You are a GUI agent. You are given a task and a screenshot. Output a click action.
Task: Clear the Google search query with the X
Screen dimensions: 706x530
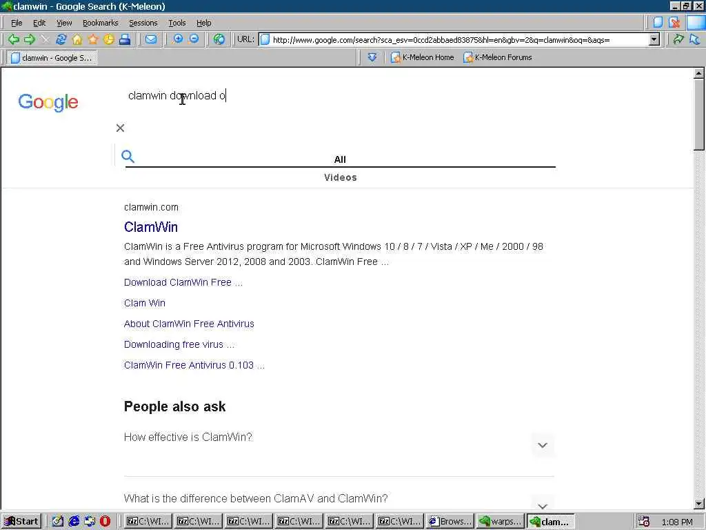pyautogui.click(x=120, y=128)
